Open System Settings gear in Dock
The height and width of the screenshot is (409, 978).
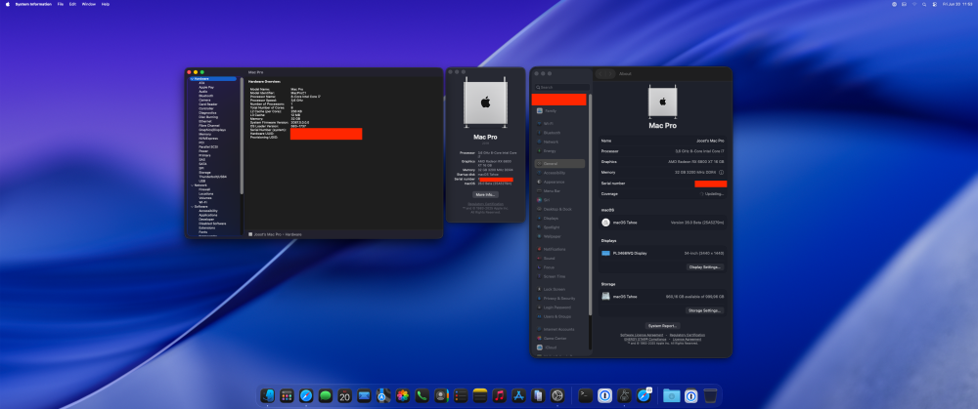click(557, 394)
